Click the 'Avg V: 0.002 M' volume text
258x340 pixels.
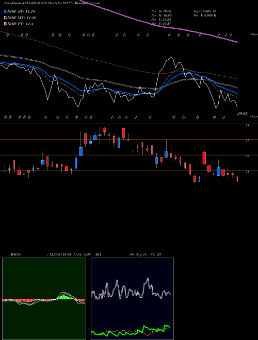tap(204, 11)
